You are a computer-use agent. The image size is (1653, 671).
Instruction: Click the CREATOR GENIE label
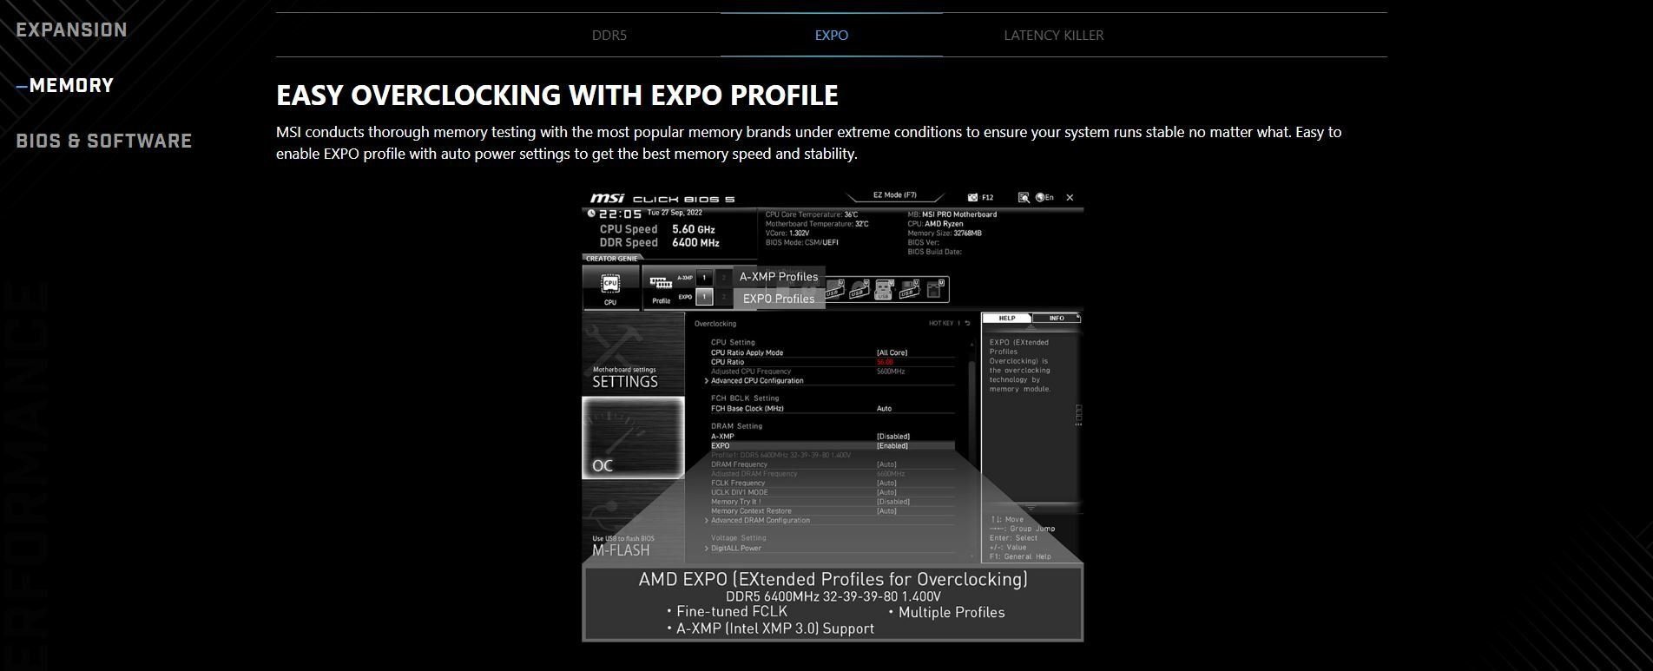[611, 259]
